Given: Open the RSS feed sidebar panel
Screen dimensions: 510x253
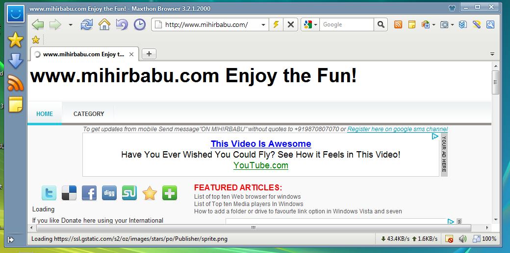Looking at the screenshot, I should (x=15, y=83).
